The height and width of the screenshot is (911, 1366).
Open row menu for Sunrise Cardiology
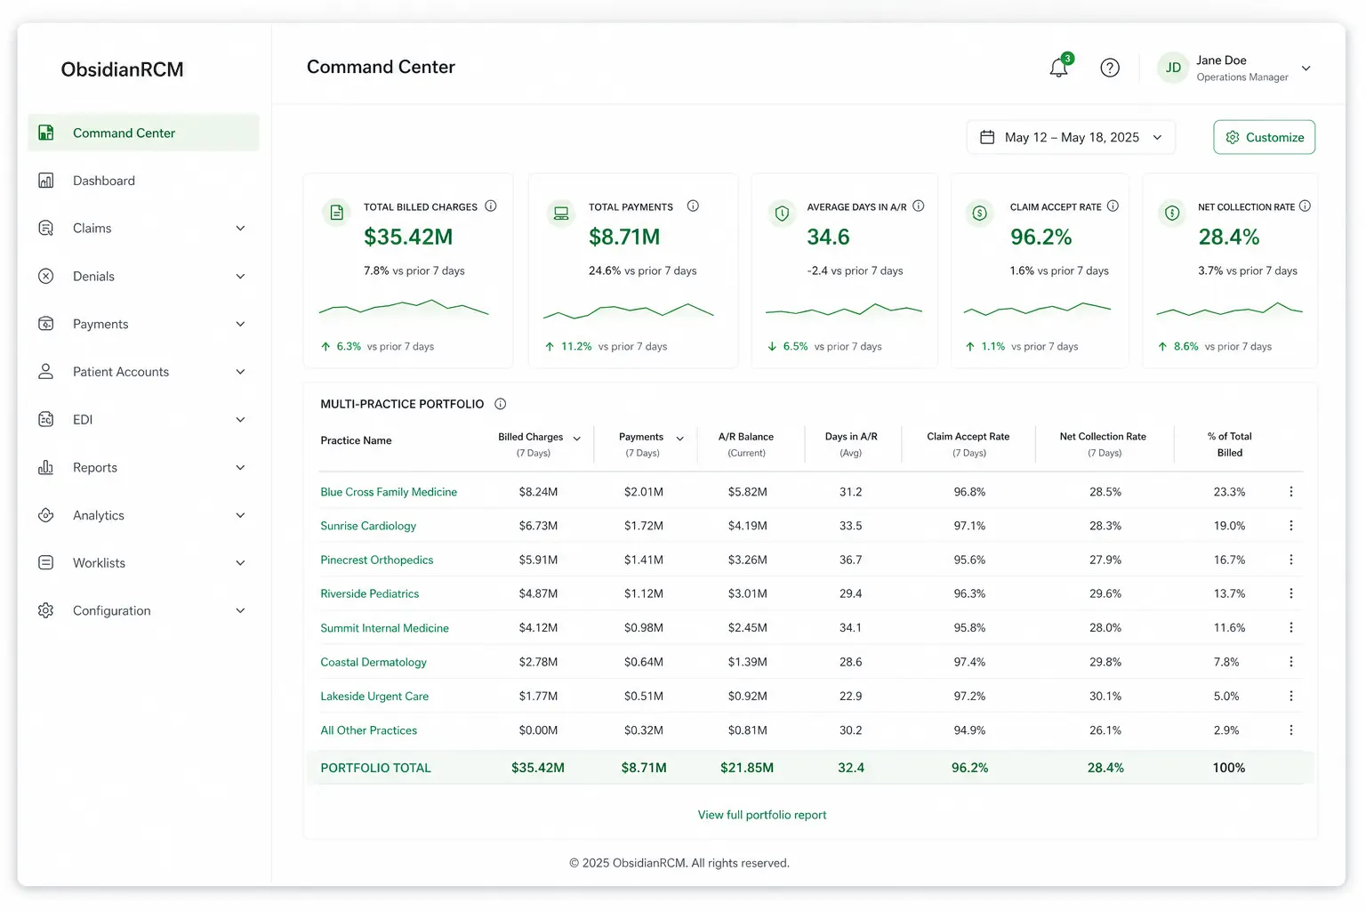coord(1291,526)
